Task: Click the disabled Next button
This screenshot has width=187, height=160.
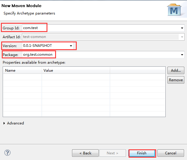Action: tap(113, 153)
